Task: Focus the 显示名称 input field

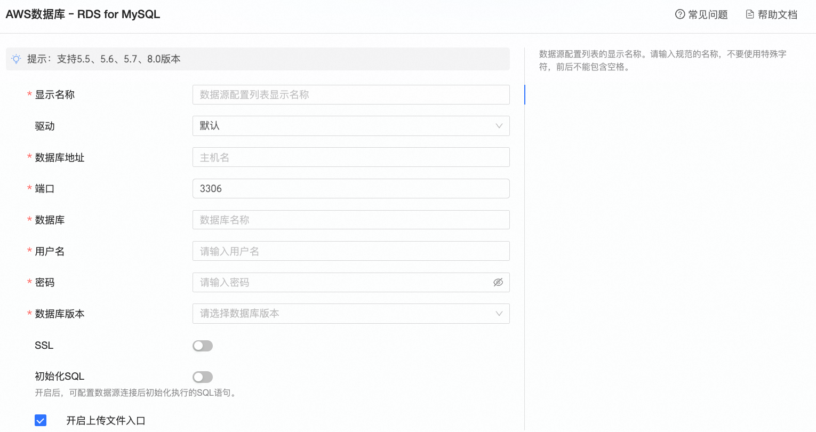Action: (351, 94)
